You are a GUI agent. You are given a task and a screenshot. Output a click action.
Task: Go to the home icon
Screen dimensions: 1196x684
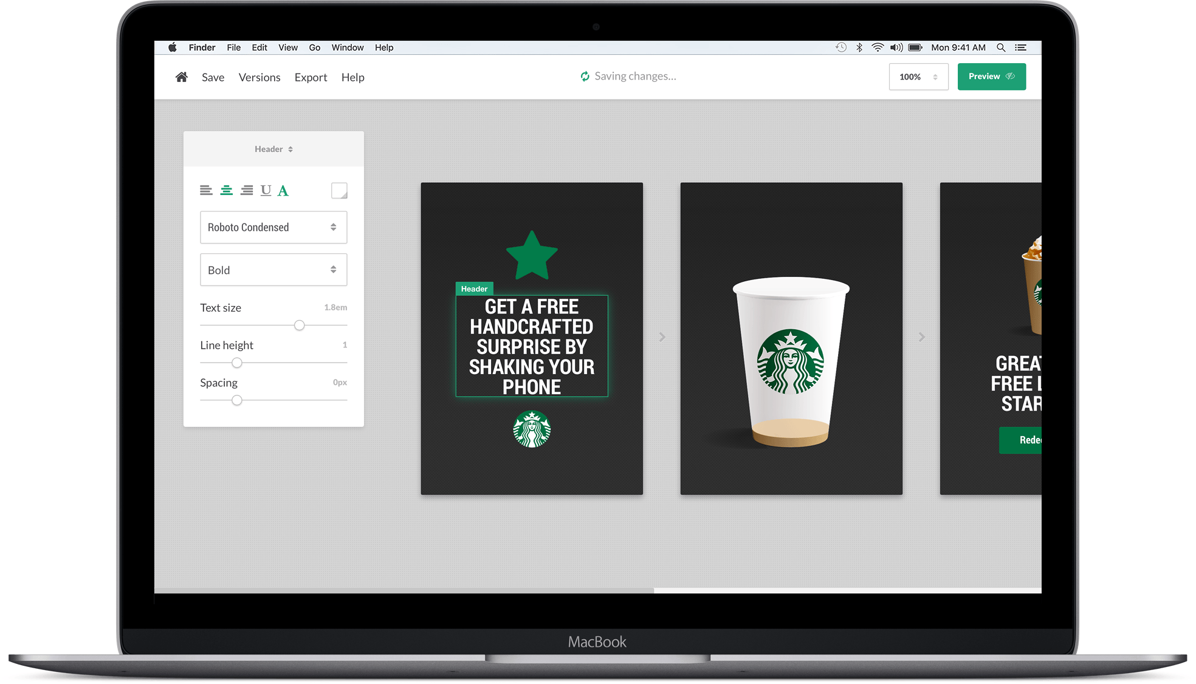coord(181,77)
